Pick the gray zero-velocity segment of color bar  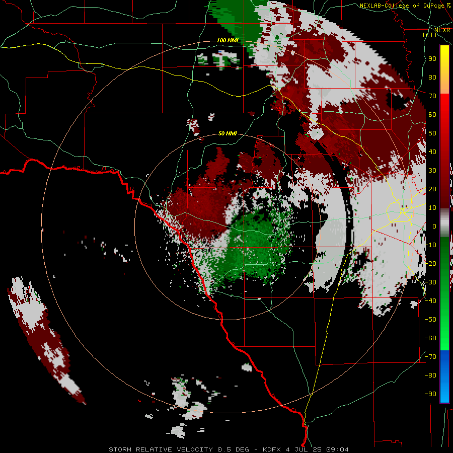(x=444, y=223)
